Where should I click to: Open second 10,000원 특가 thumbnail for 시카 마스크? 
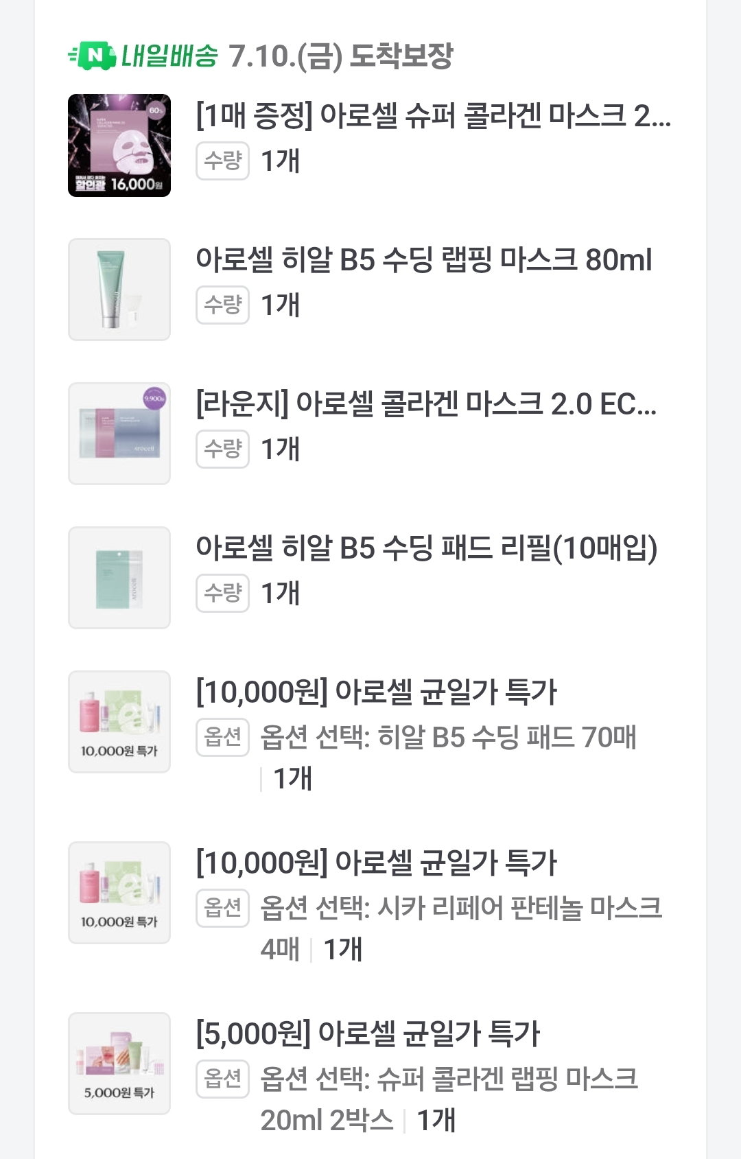pos(119,893)
